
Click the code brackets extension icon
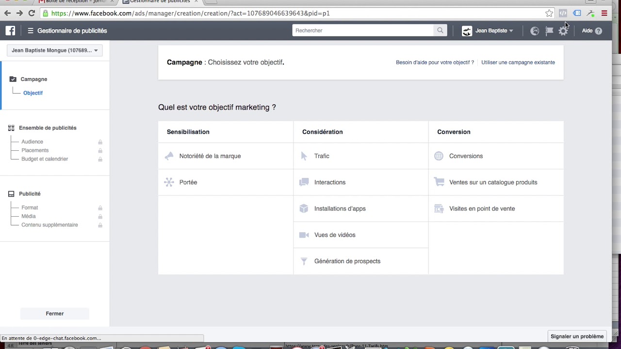pos(563,13)
